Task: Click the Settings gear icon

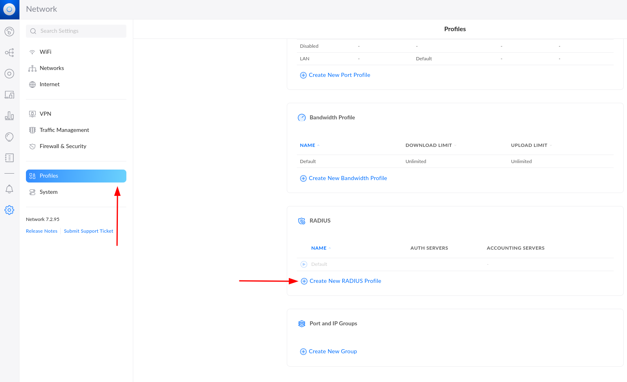Action: tap(9, 210)
